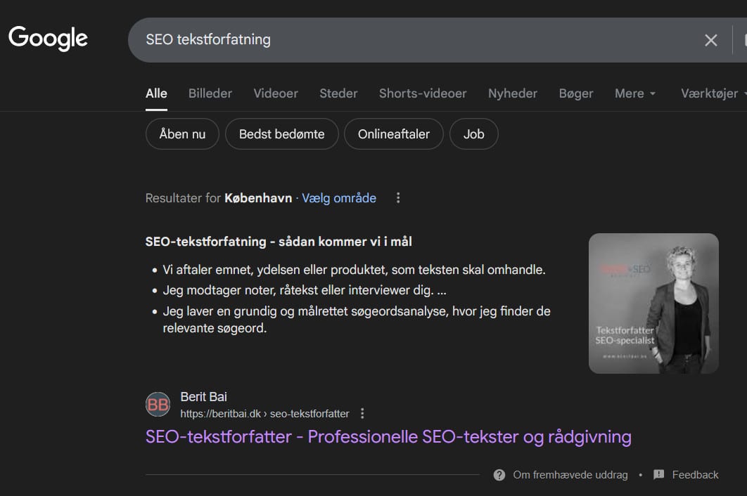Open the Værktøjer tools menu
The image size is (747, 496).
[x=713, y=93]
